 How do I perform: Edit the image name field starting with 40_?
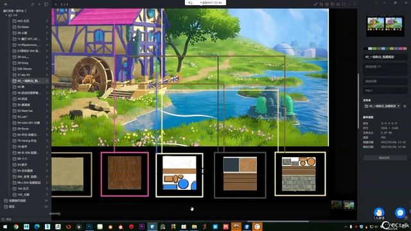point(385,57)
